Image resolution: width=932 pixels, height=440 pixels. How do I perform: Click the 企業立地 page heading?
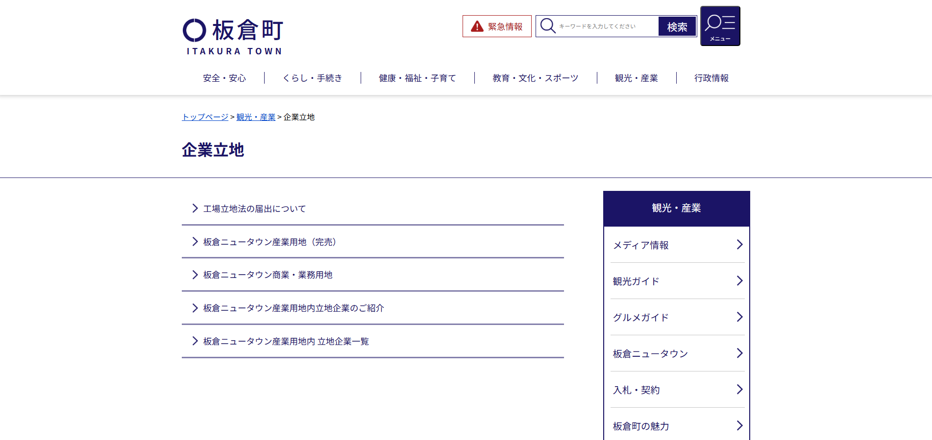(213, 150)
